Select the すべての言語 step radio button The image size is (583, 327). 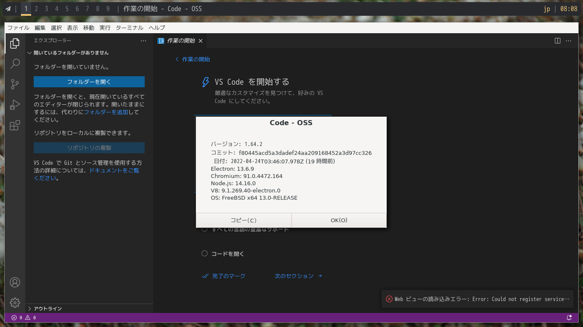point(204,229)
